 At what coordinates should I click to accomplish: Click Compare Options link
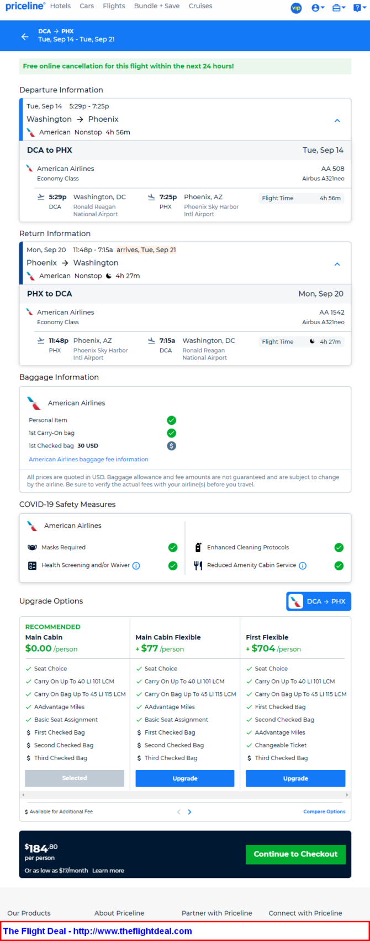coord(324,812)
